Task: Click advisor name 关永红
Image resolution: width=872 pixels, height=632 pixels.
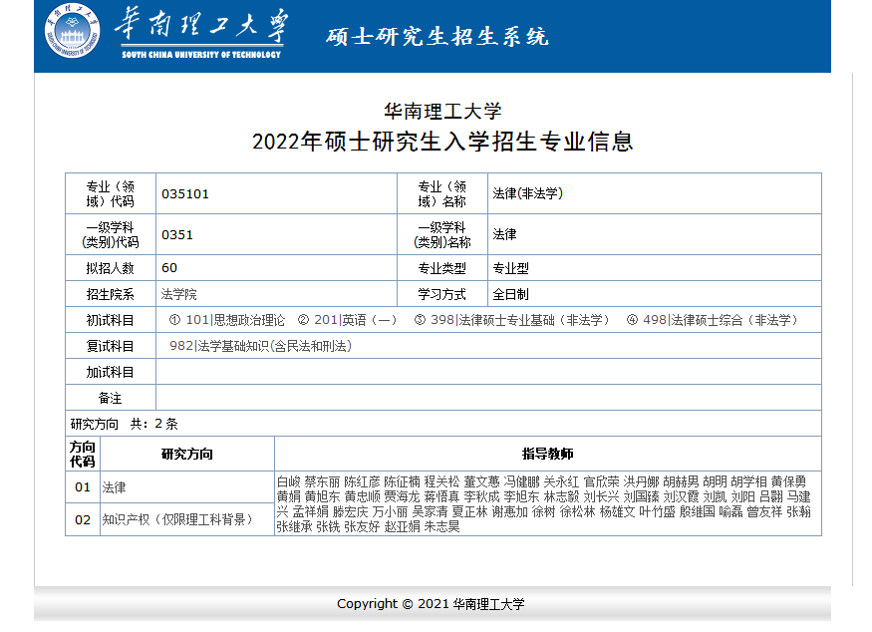Action: tap(562, 481)
